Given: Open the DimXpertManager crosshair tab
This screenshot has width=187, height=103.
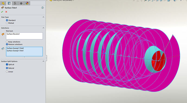Looking at the screenshot, I should [21, 3].
